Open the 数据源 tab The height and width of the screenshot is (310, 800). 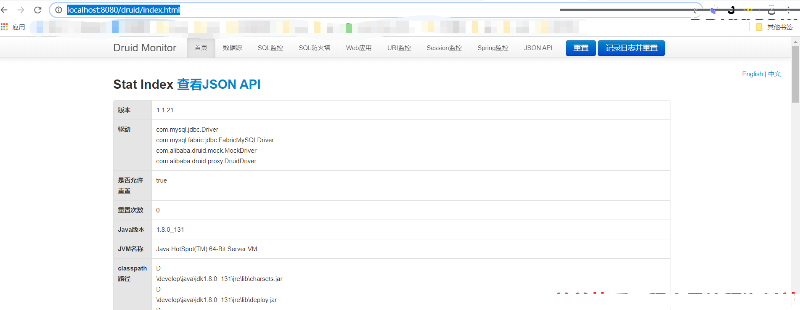233,48
